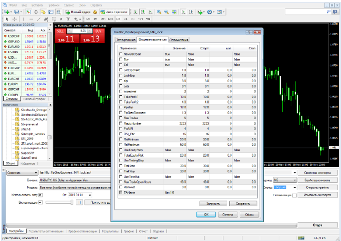
Task: Select the trendline drawing tool
Action: tap(39, 19)
